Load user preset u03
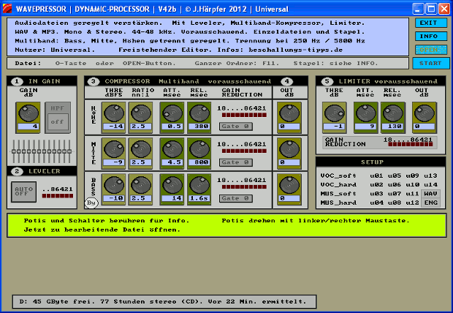This screenshot has height=313, width=453. pyautogui.click(x=376, y=194)
